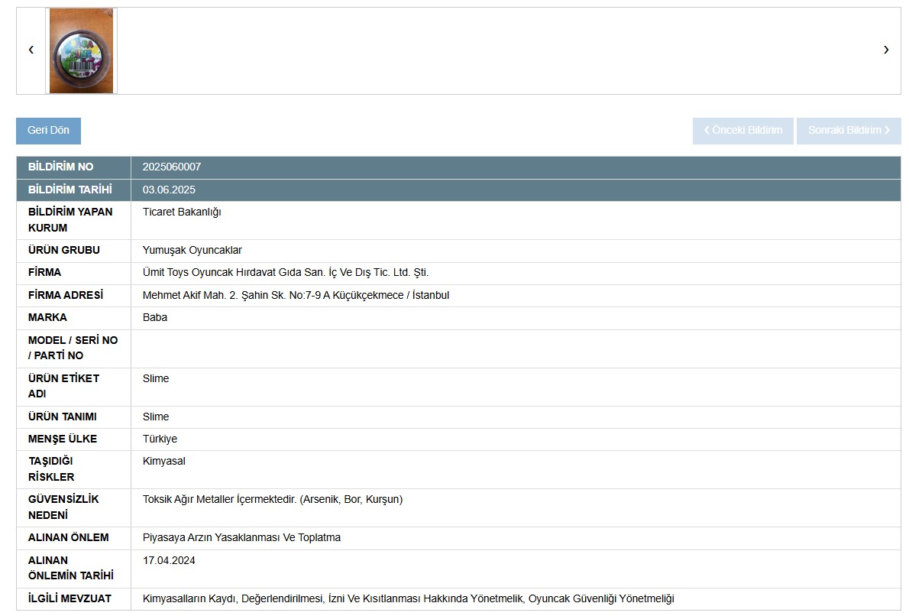This screenshot has height=616, width=909.
Task: Click the measure date 17.04.2024
Action: click(169, 561)
